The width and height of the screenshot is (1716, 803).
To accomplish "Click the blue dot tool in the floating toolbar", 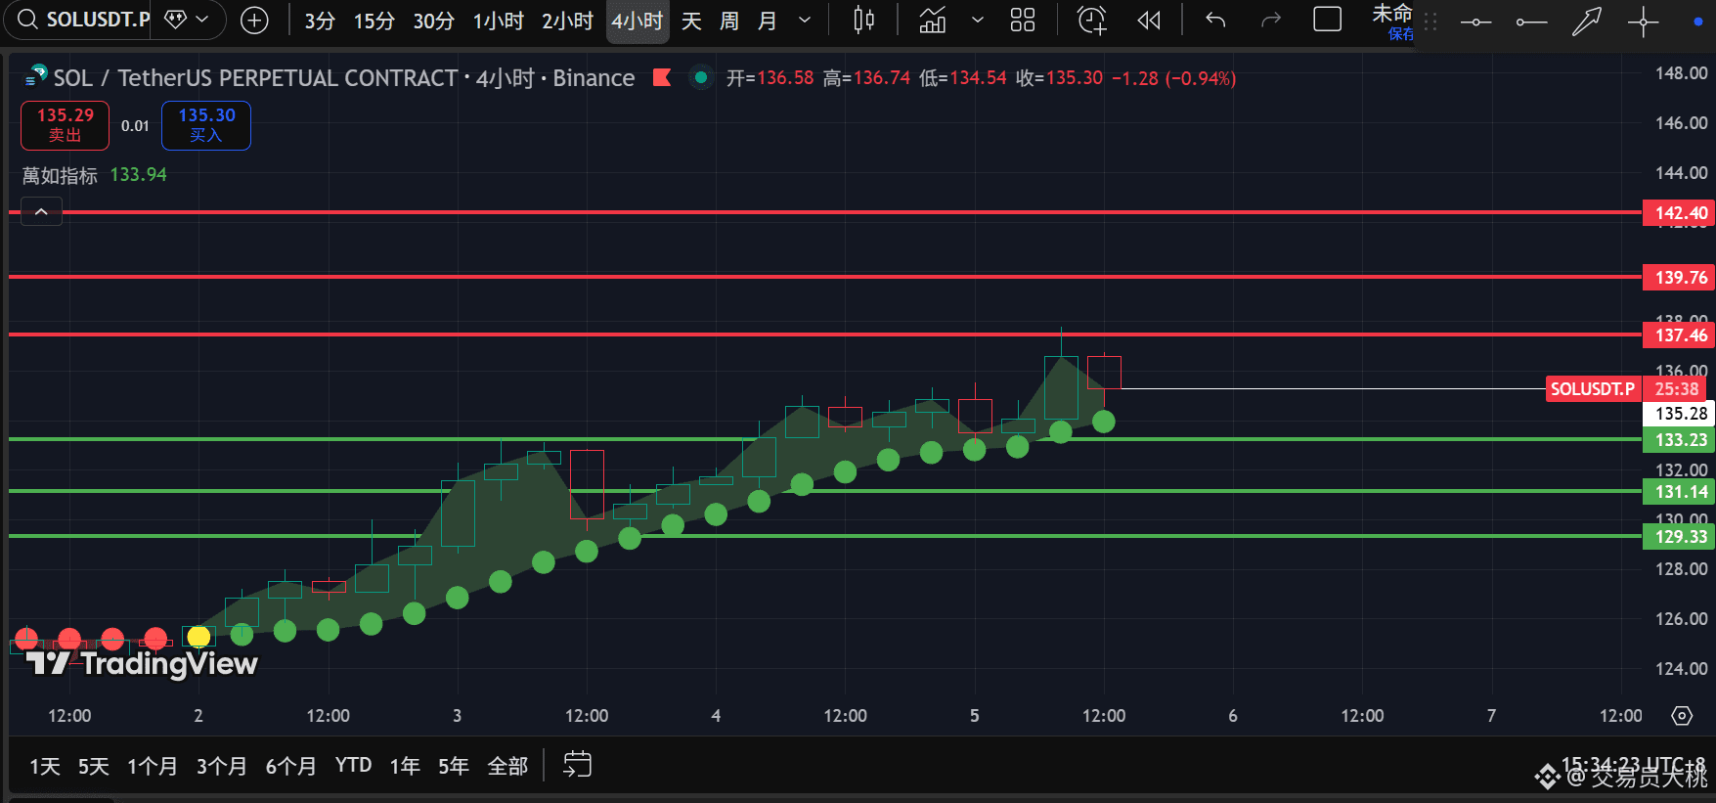I will click(1697, 22).
